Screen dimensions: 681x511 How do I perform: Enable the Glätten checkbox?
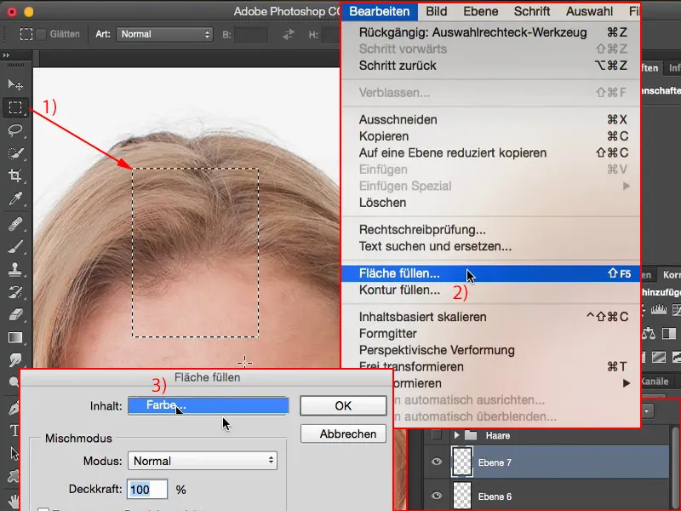pos(41,34)
